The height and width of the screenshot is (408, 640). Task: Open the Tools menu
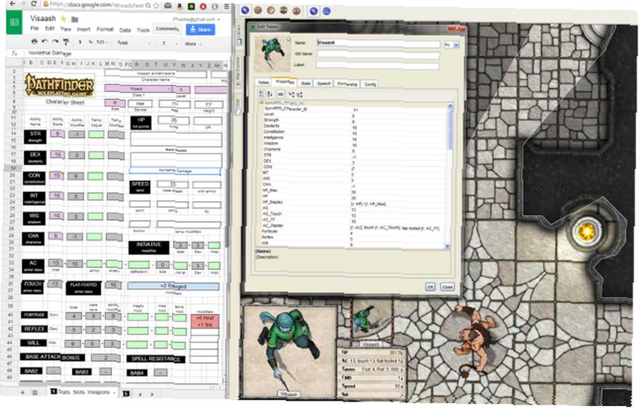143,30
